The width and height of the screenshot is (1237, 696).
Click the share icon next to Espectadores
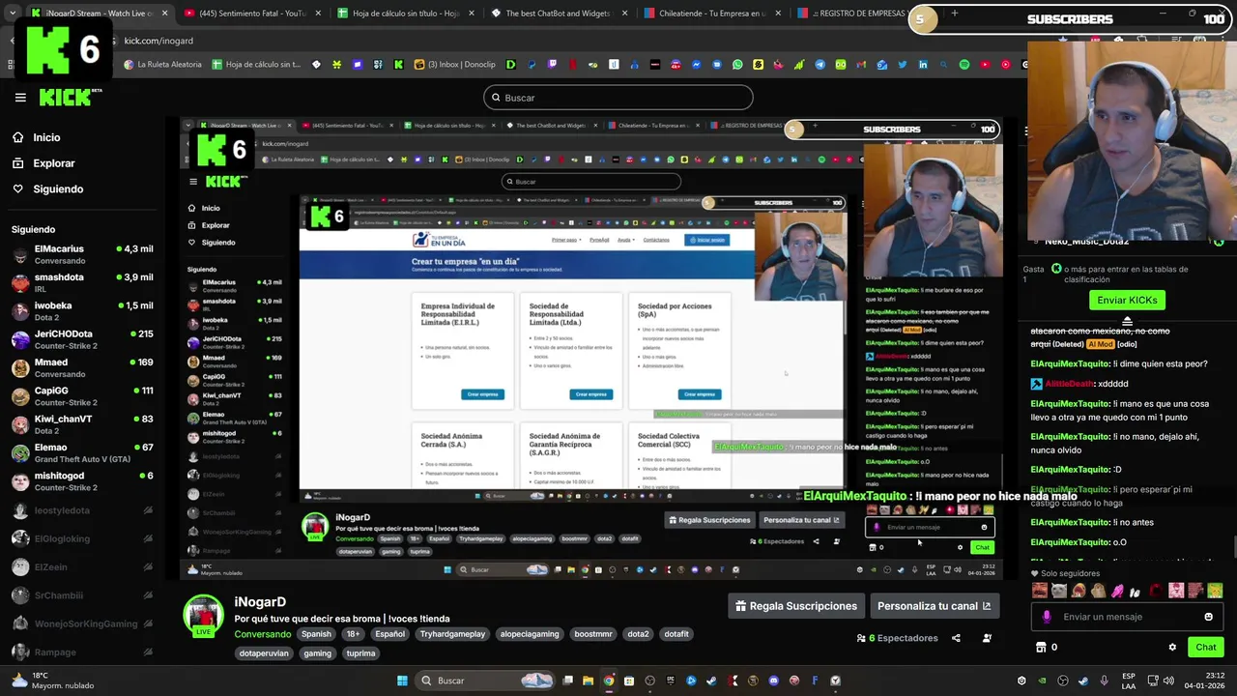956,638
